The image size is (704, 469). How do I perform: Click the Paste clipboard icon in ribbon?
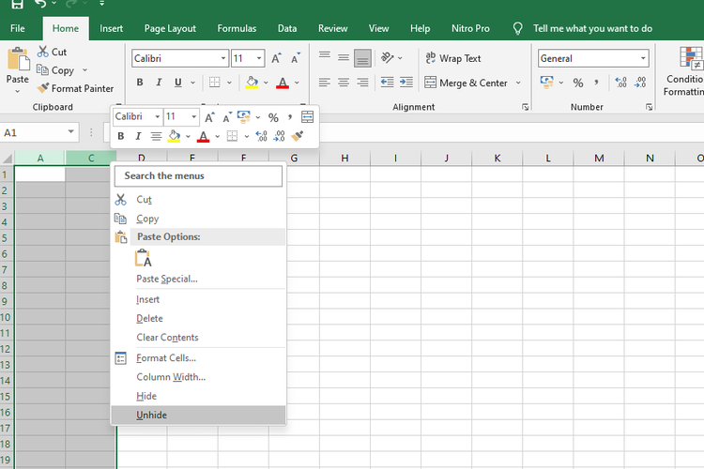click(19, 59)
